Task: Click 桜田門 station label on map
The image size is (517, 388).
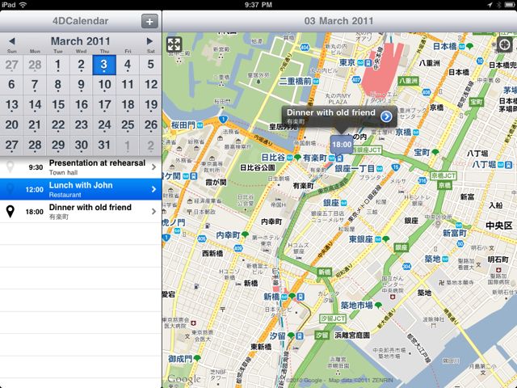Action: pos(183,125)
